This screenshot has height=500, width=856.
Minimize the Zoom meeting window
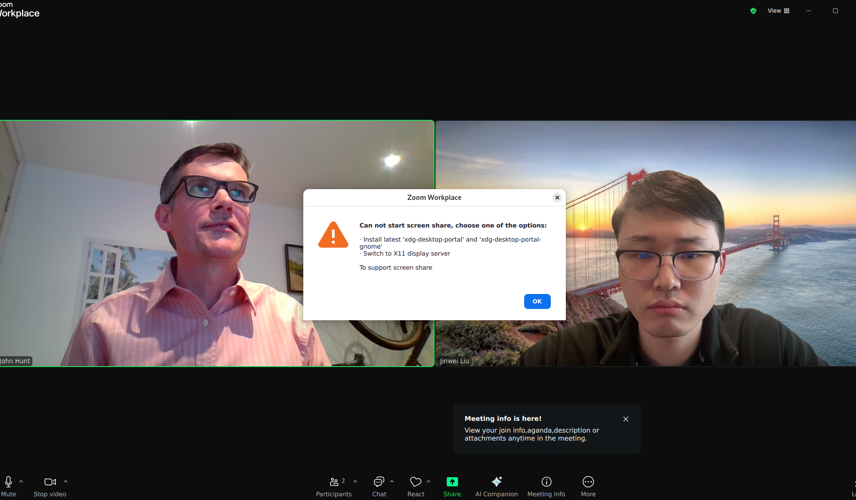[x=809, y=11]
